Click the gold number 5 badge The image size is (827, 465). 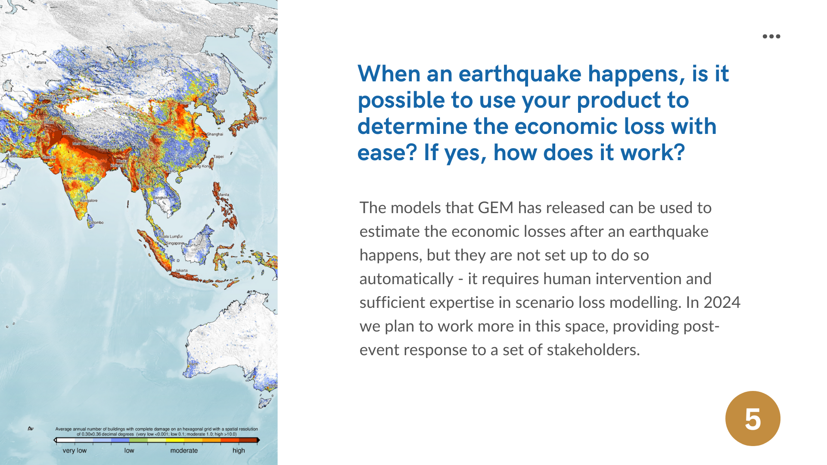click(x=752, y=418)
